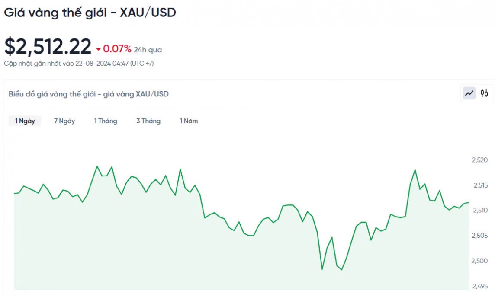
Task: Show the 7 Ngày chart range
Action: [64, 121]
